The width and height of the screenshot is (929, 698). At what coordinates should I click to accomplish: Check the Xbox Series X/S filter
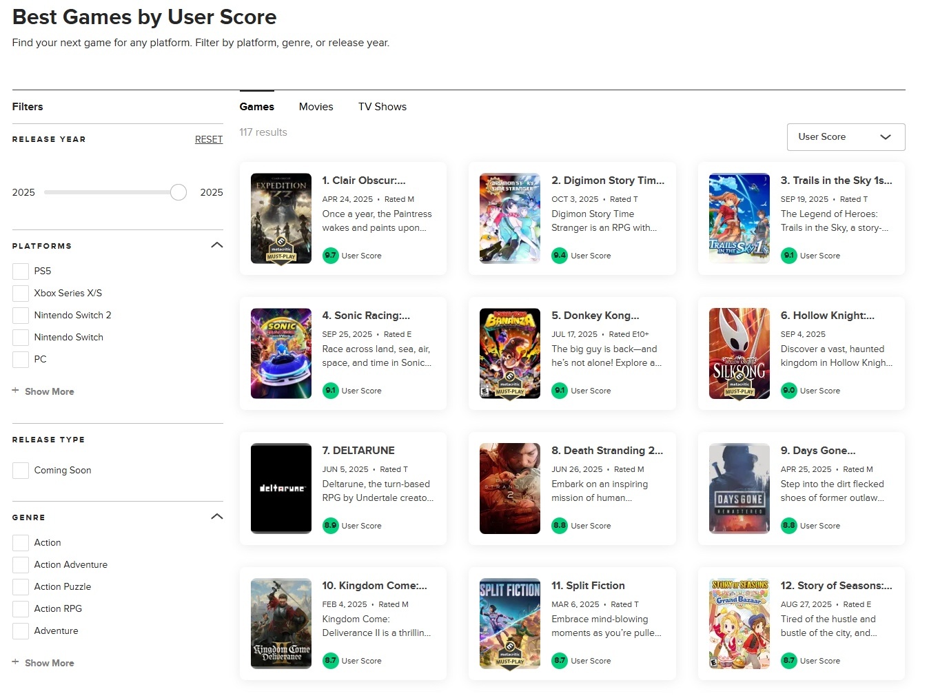click(x=21, y=293)
